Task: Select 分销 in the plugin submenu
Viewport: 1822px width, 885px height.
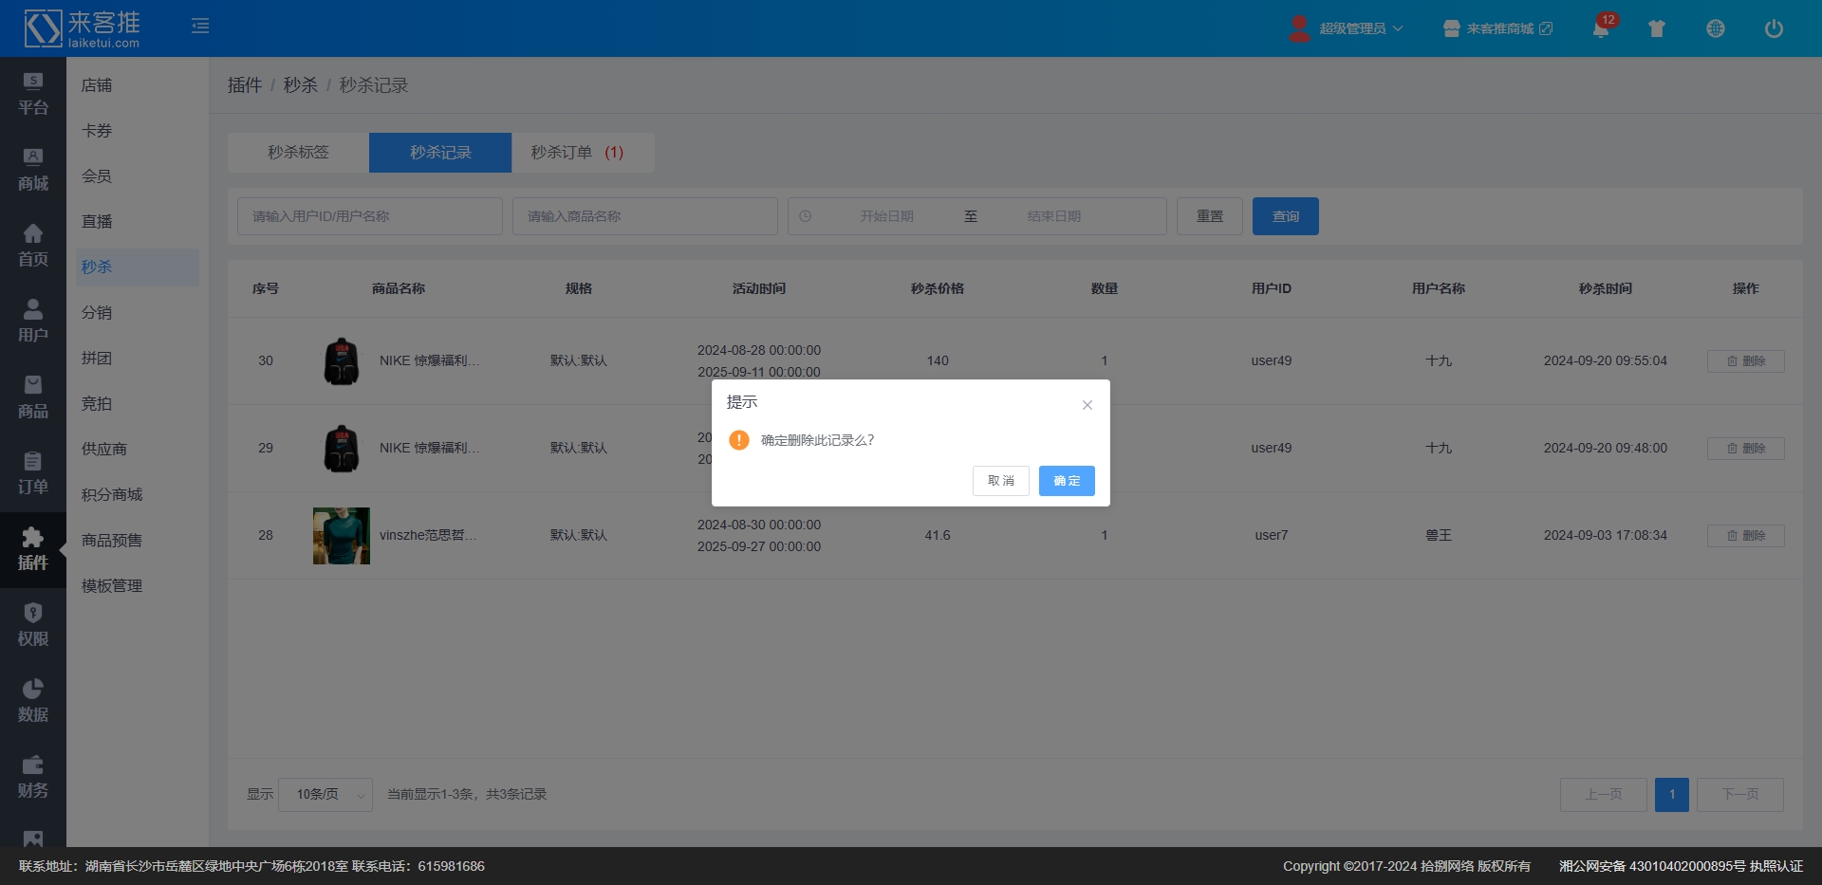Action: click(x=97, y=312)
